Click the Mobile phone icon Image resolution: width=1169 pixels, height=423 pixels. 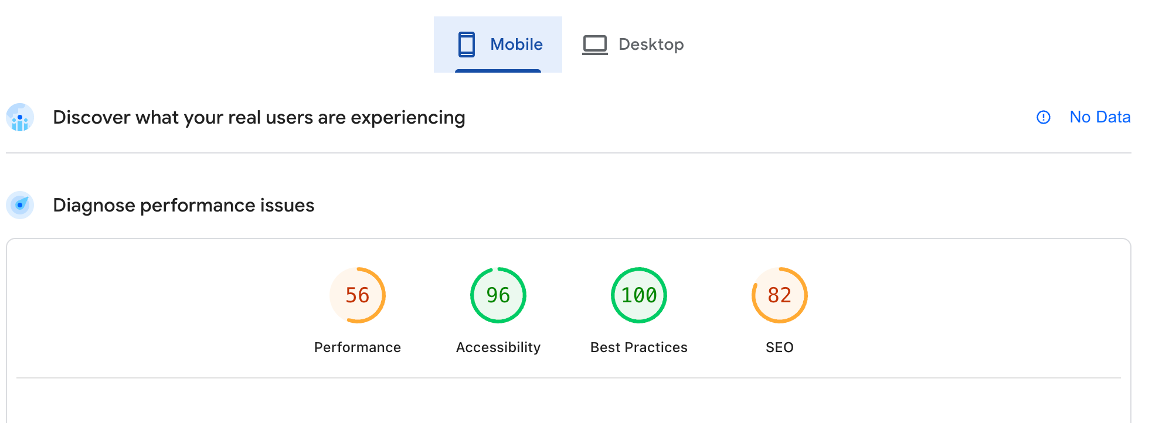[467, 45]
